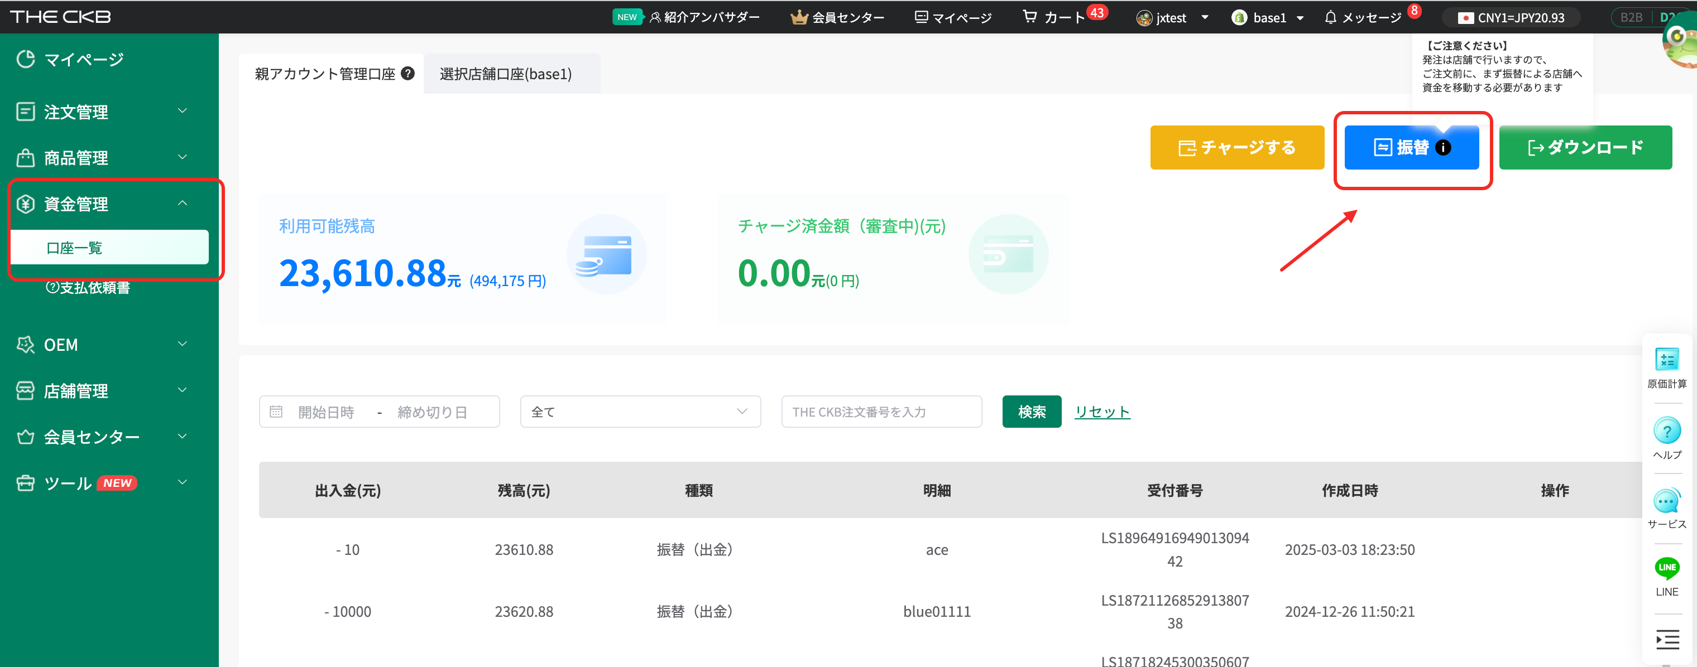This screenshot has width=1697, height=667.
Task: Click the リセット link
Action: (x=1102, y=412)
